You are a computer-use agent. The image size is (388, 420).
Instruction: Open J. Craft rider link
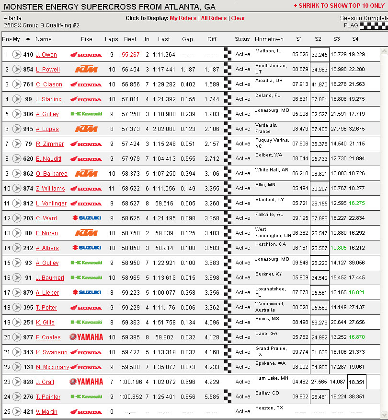click(x=45, y=382)
